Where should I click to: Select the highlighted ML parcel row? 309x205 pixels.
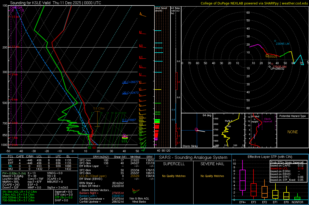pyautogui.click(x=39, y=166)
